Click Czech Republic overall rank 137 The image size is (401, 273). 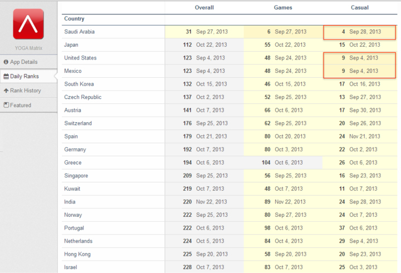coord(188,97)
